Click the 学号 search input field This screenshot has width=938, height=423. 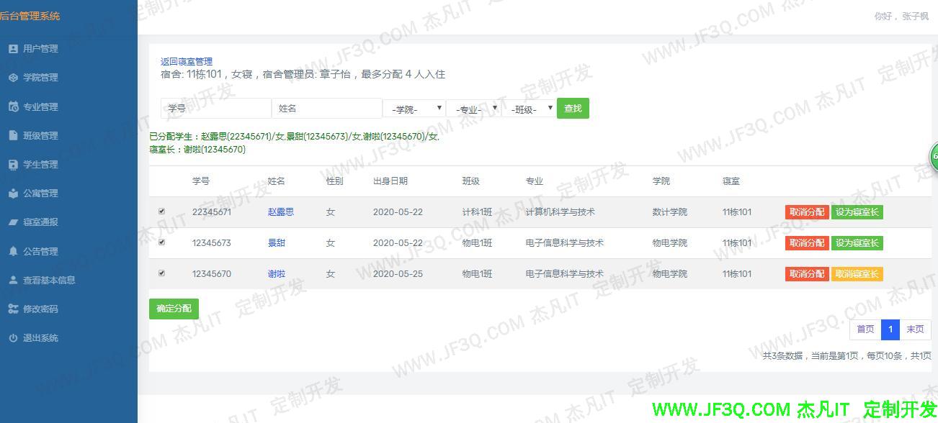[215, 109]
